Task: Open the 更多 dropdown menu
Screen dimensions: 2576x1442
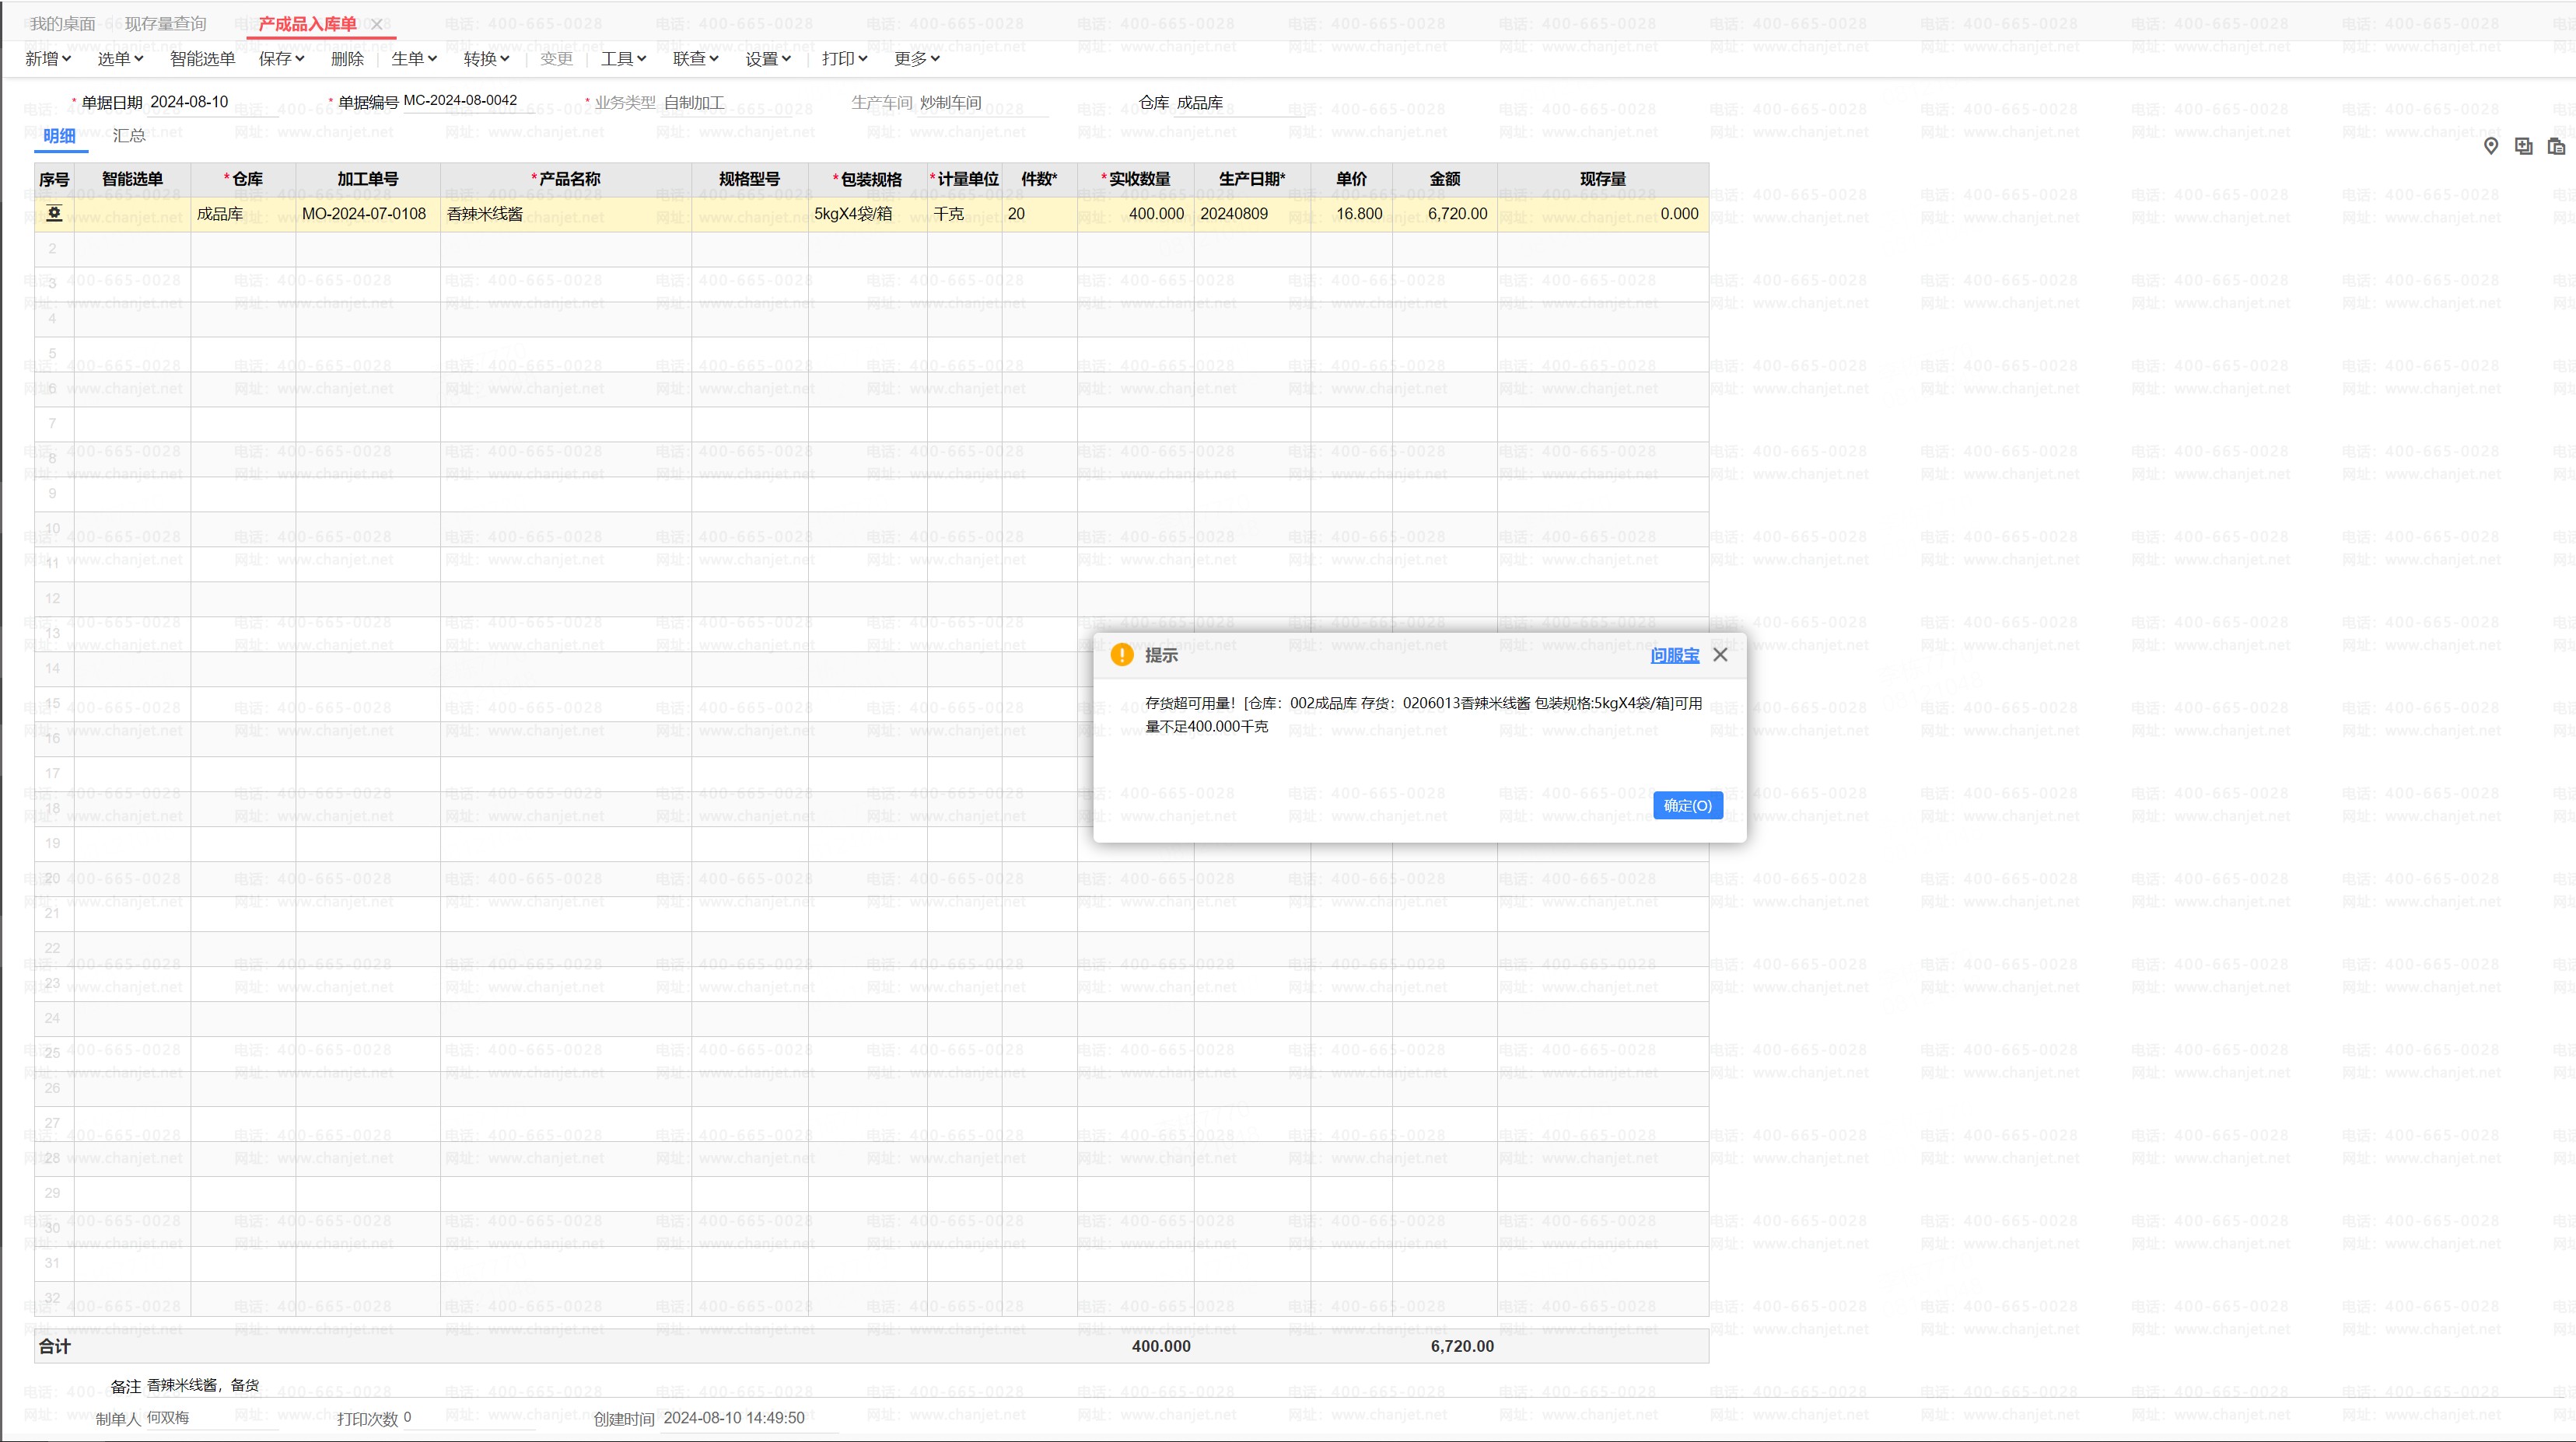Action: click(x=916, y=59)
